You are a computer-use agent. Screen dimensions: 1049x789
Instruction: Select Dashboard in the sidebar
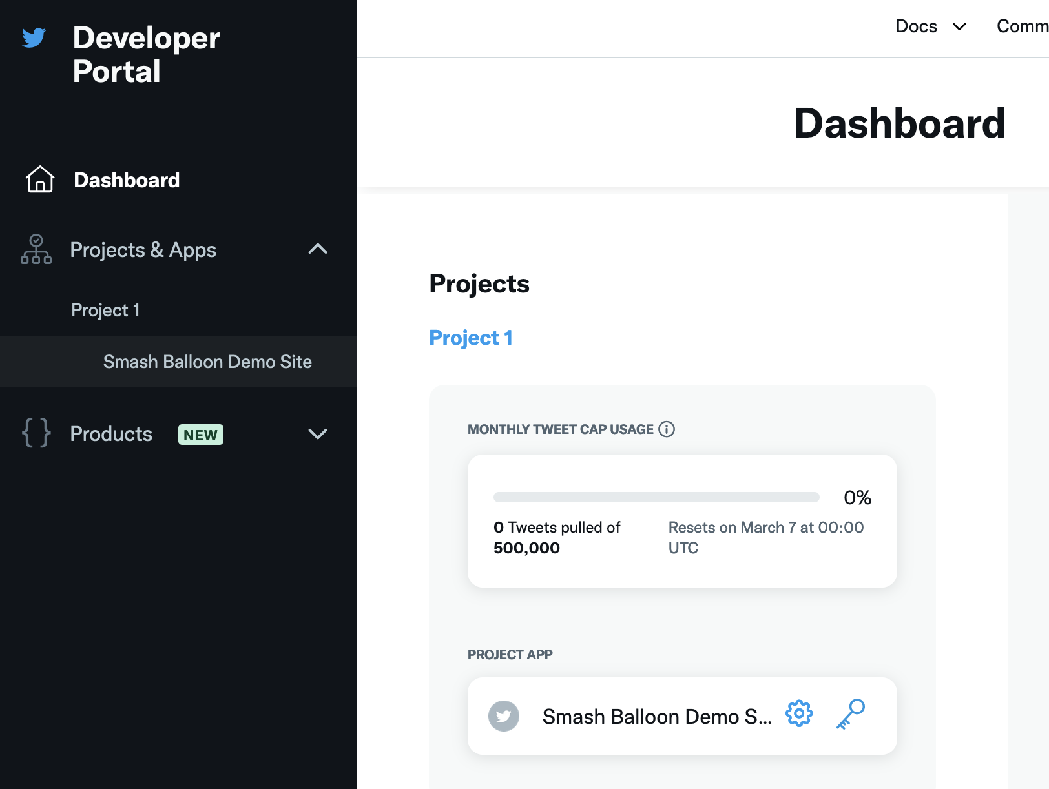(127, 180)
